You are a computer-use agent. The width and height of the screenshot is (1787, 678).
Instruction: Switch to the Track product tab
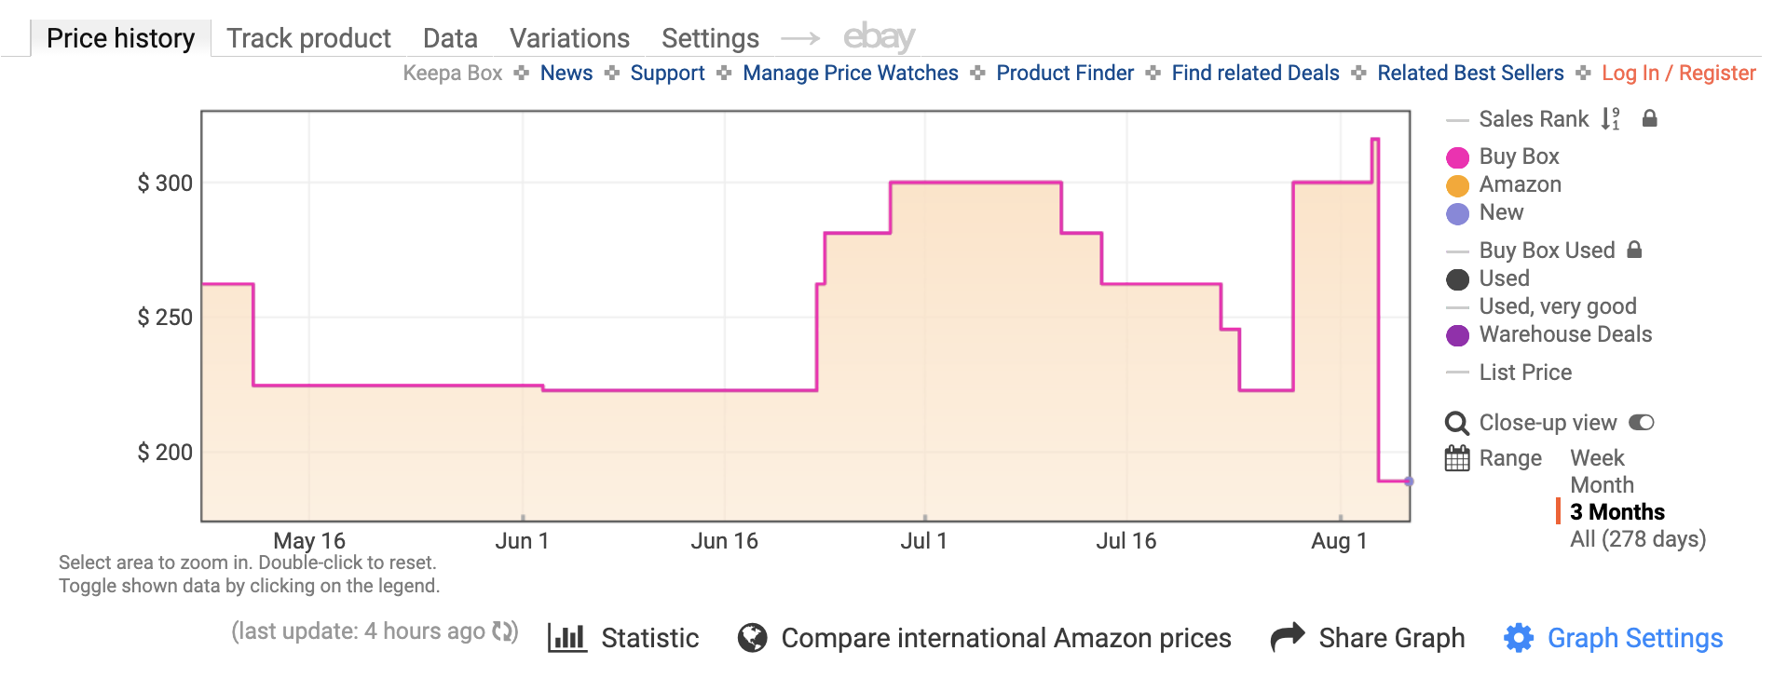pyautogui.click(x=308, y=38)
